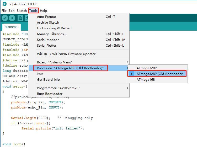Click Serial.println("init failed"); line
Image resolution: width=197 pixels, height=147 pixels.
click(x=53, y=128)
